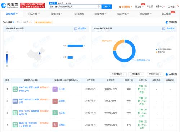The height and width of the screenshot is (132, 180).
Task: Click the save-image icon on the industry chart
Action: [164, 29]
